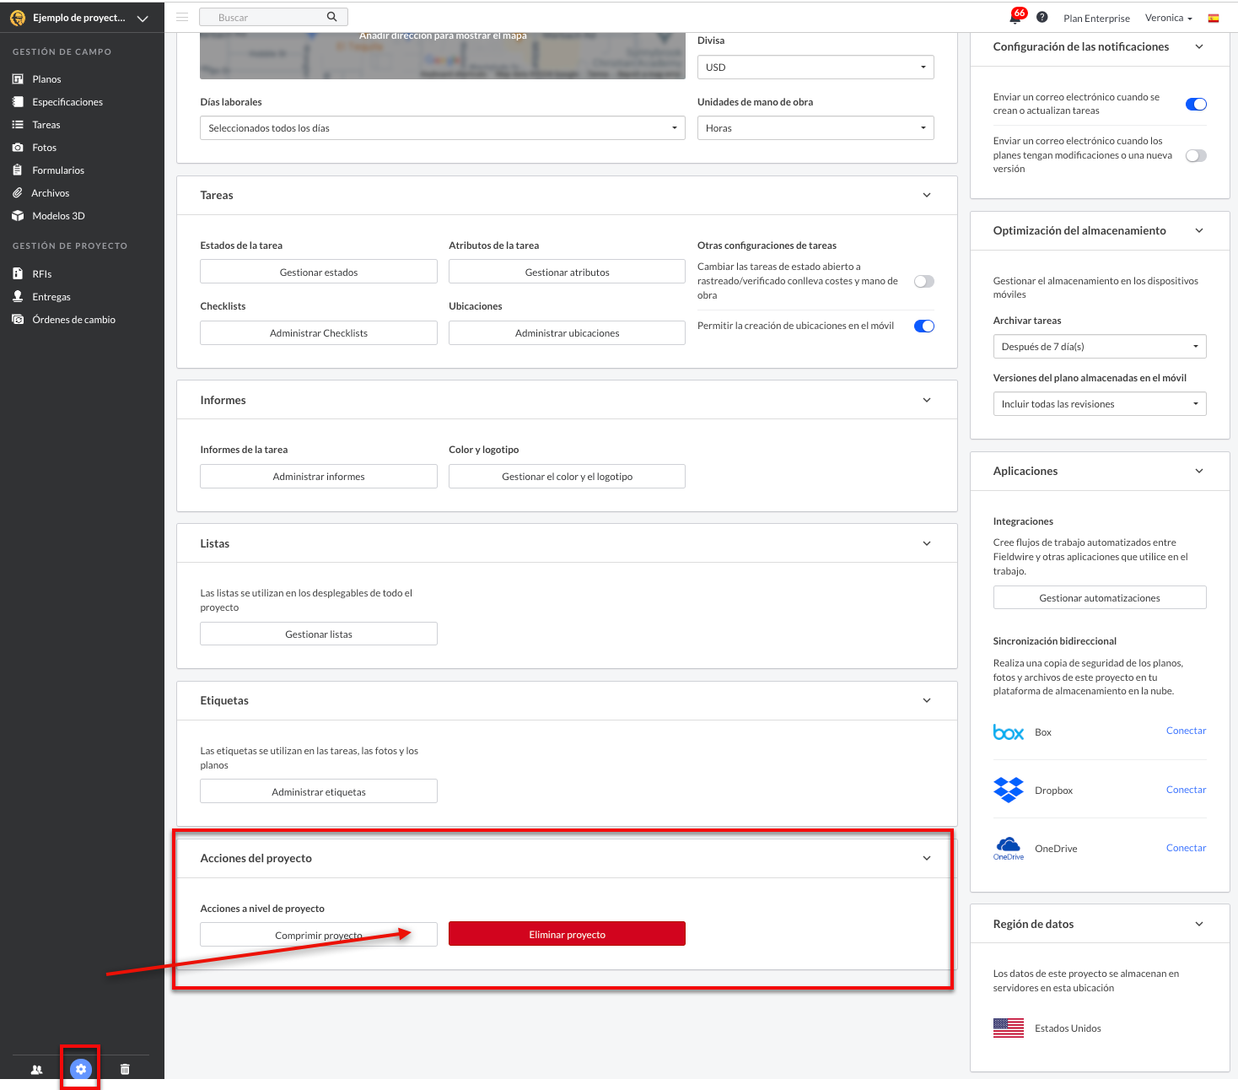Open the Días laborales dropdown
Viewport: 1238px width, 1090px height.
click(x=443, y=128)
